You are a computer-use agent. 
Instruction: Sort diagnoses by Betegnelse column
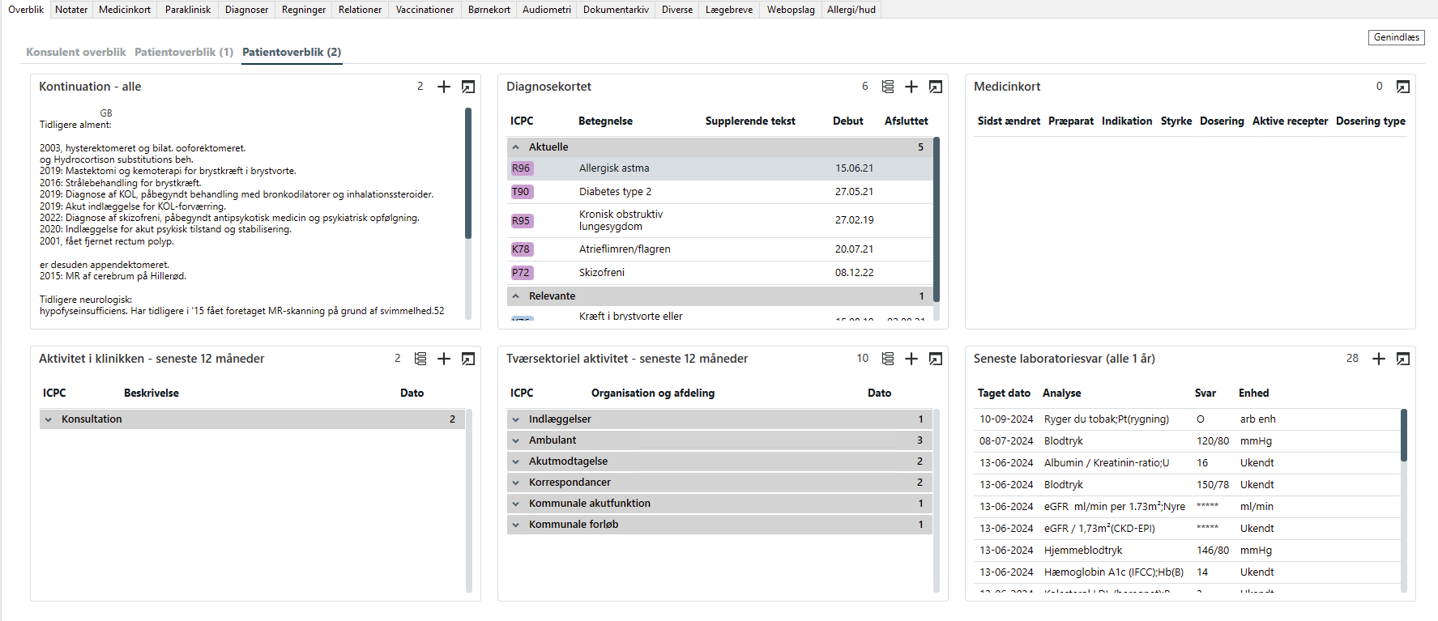pos(605,121)
